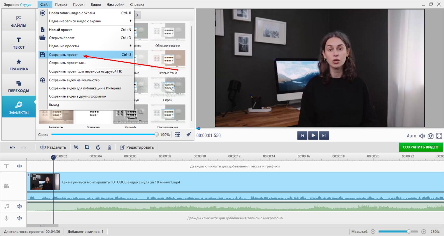This screenshot has height=236, width=444.
Task: Click the scissors cut icon
Action: click(76, 147)
